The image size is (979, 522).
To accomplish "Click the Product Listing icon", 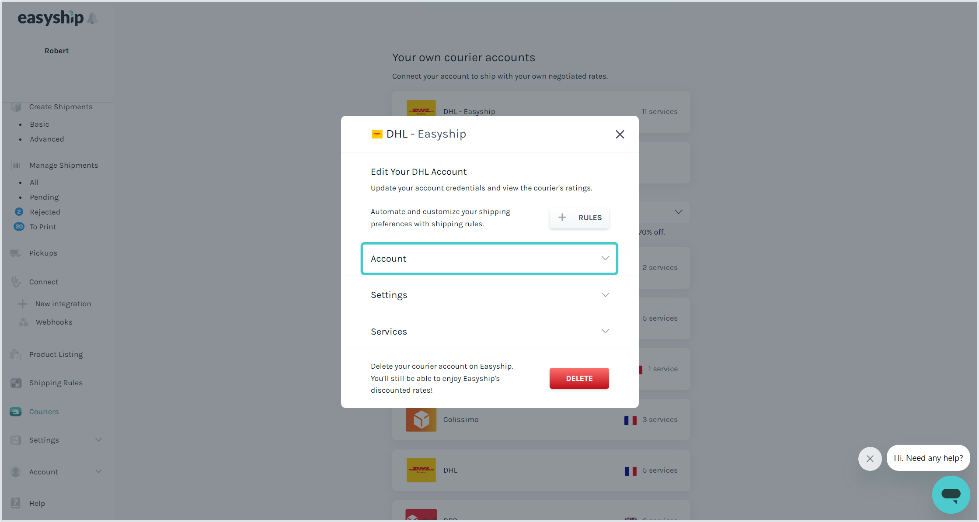I will tap(16, 354).
